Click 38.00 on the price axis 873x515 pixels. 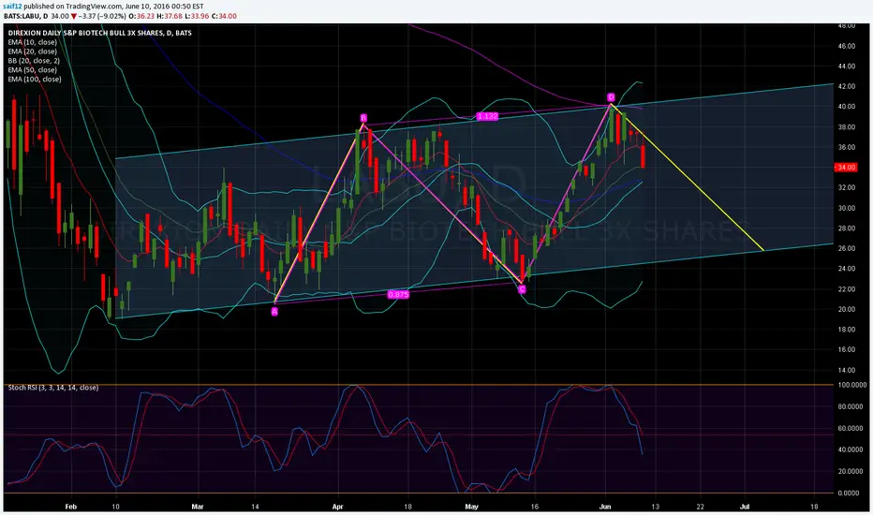pyautogui.click(x=846, y=127)
